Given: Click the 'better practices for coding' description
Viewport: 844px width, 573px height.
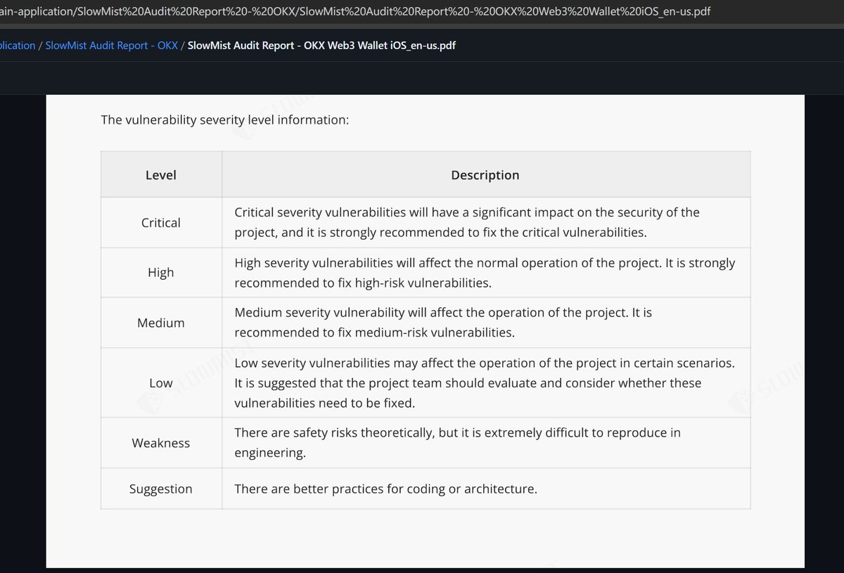Looking at the screenshot, I should pos(385,489).
